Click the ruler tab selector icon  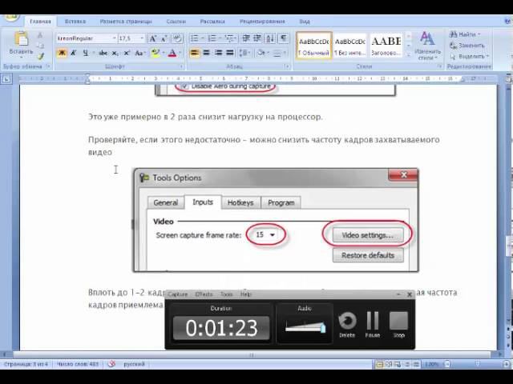pos(6,78)
